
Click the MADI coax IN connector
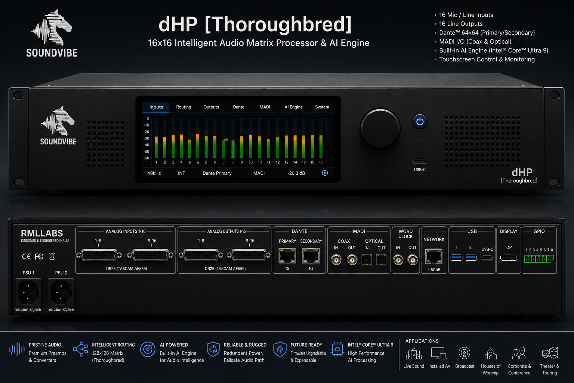[336, 260]
